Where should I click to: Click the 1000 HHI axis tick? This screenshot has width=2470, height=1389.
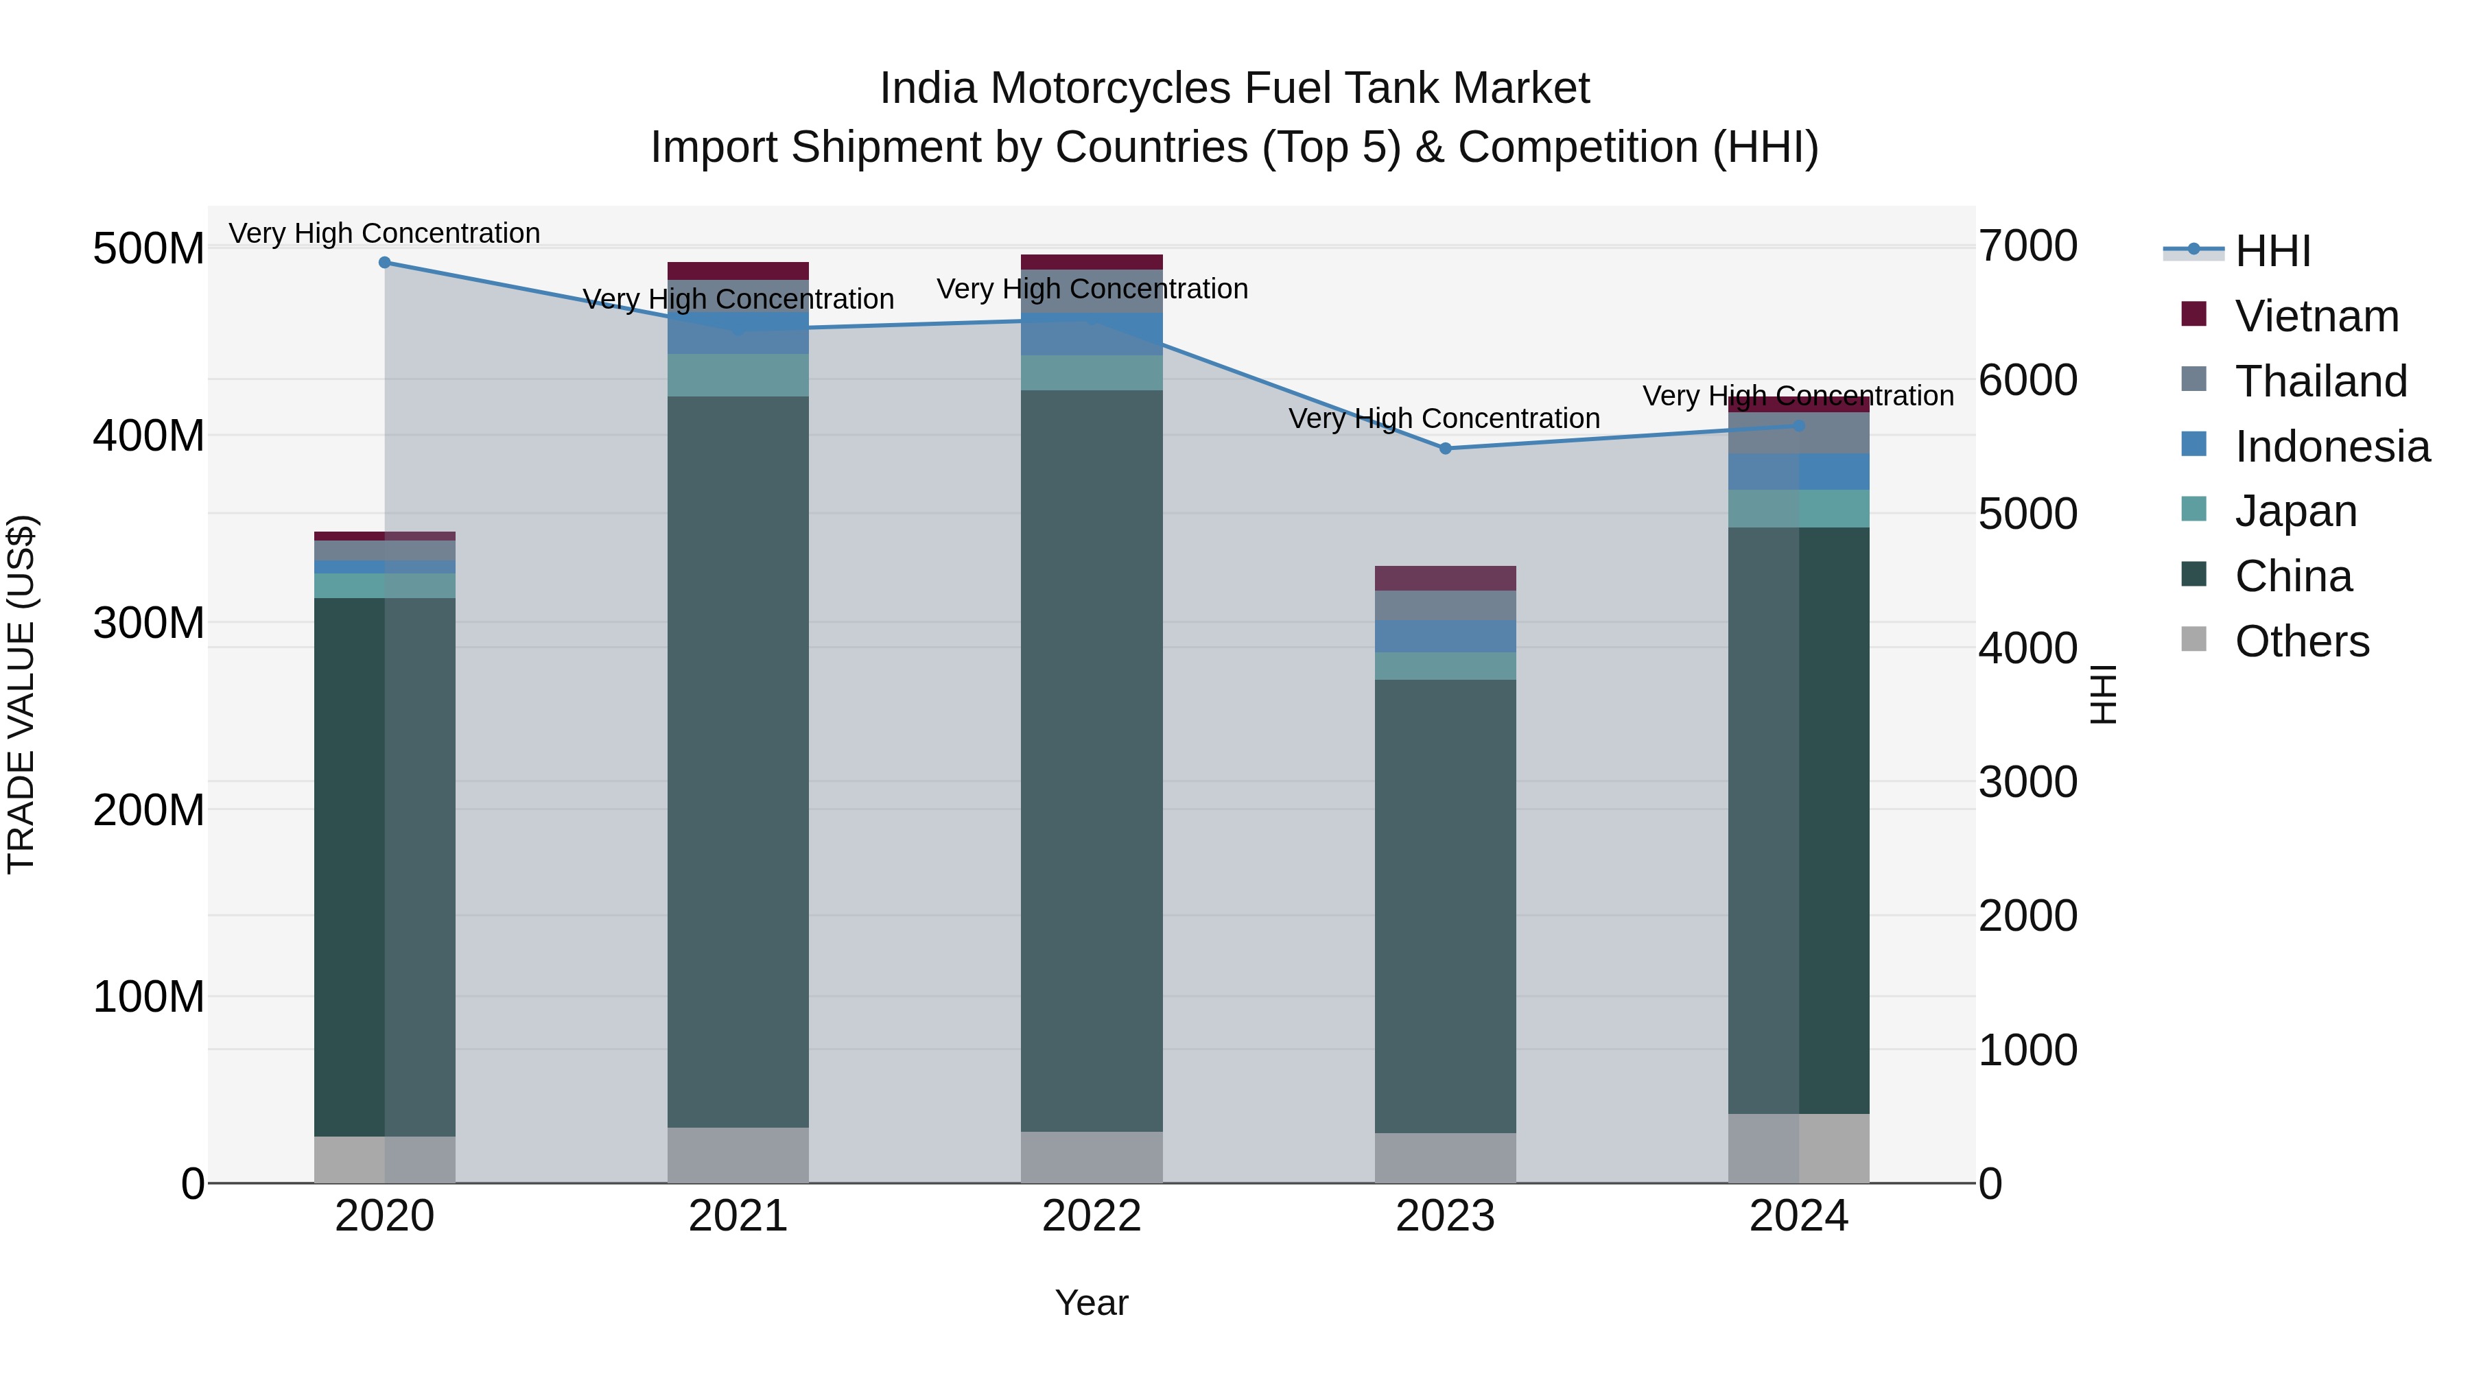tap(2028, 1049)
